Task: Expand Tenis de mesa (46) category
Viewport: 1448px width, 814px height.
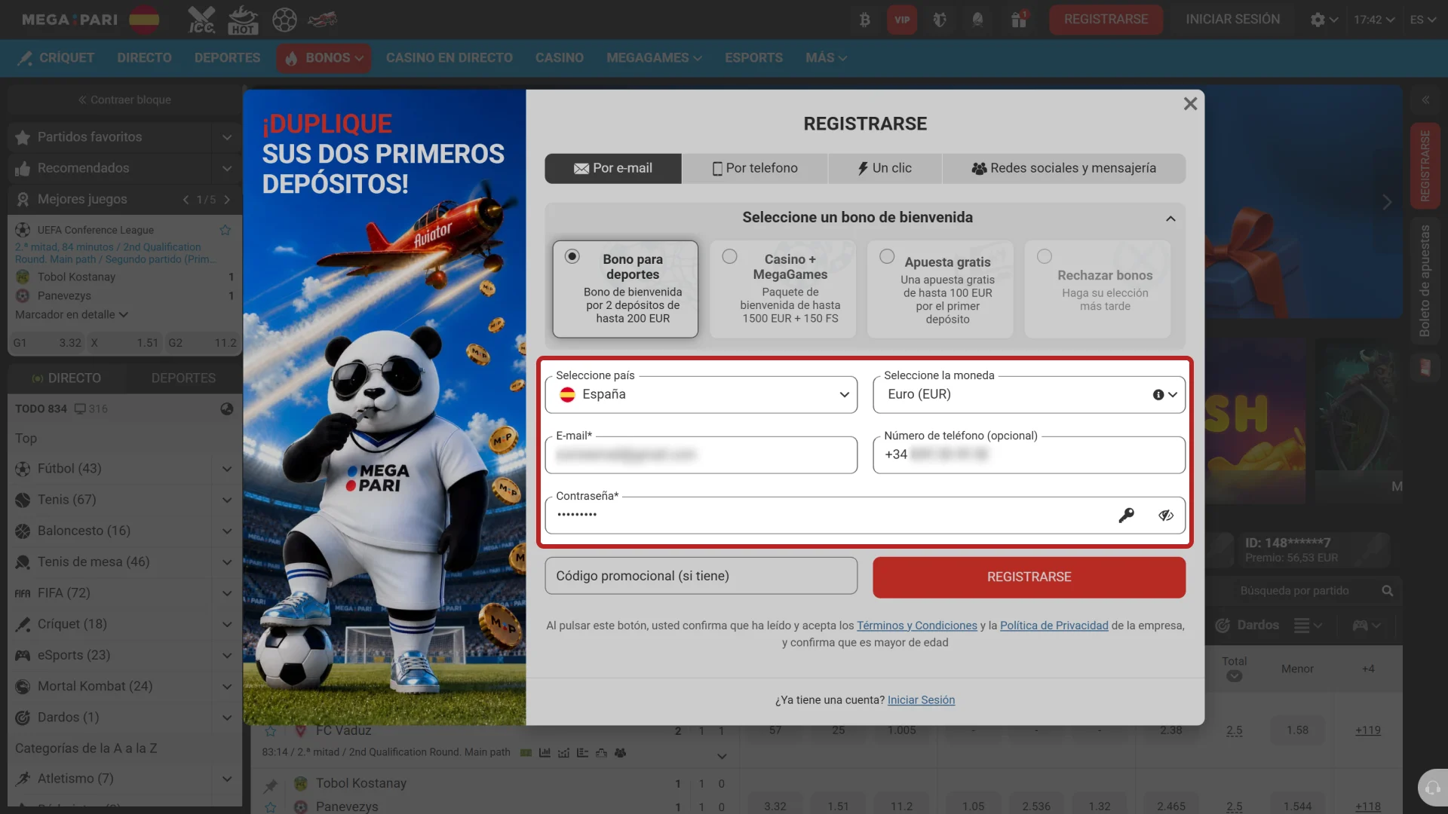Action: 226,562
